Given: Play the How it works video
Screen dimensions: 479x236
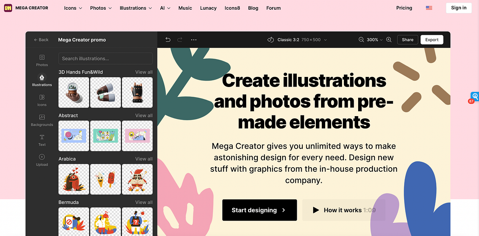Looking at the screenshot, I should point(344,210).
